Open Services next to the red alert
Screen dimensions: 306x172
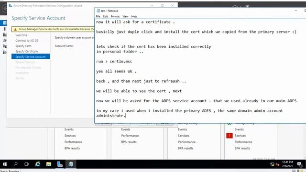(x=240, y=136)
